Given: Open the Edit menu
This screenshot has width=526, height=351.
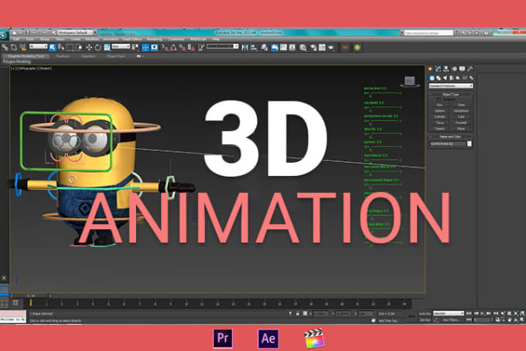Looking at the screenshot, I should (x=16, y=40).
